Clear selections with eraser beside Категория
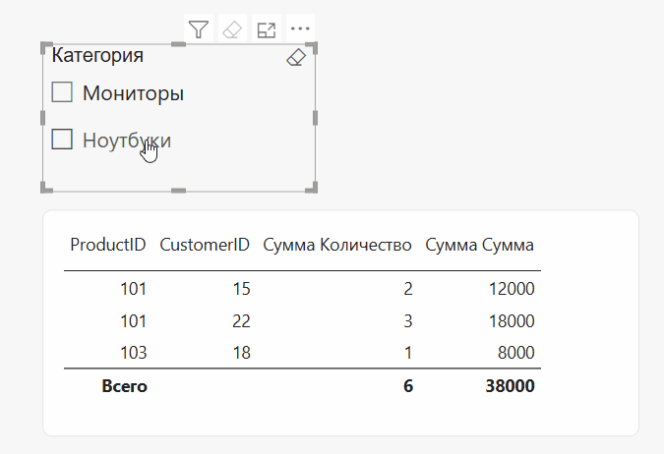 point(296,57)
